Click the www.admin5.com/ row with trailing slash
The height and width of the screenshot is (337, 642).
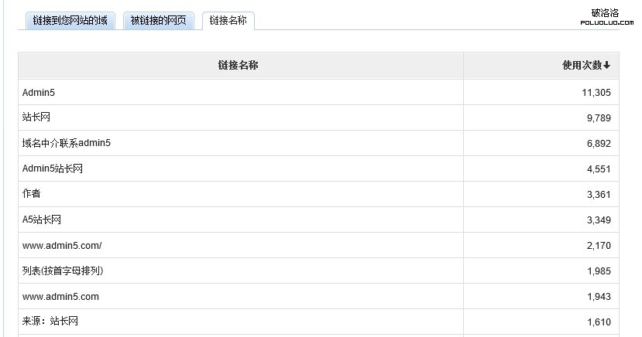coord(62,246)
